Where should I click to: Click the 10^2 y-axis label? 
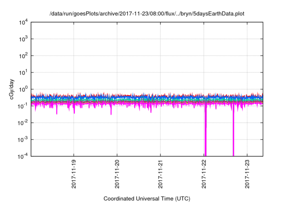[x=23, y=56]
